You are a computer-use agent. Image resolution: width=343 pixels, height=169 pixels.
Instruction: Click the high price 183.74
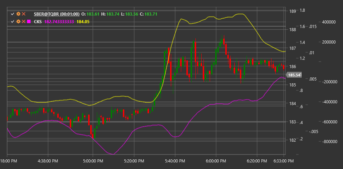click(x=113, y=14)
